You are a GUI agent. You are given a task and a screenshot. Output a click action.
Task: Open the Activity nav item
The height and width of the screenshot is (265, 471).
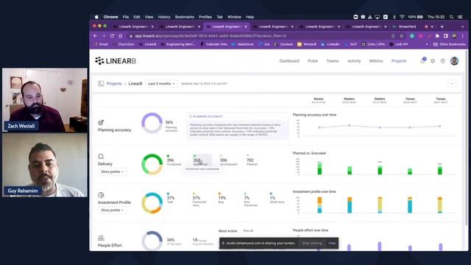[354, 61]
